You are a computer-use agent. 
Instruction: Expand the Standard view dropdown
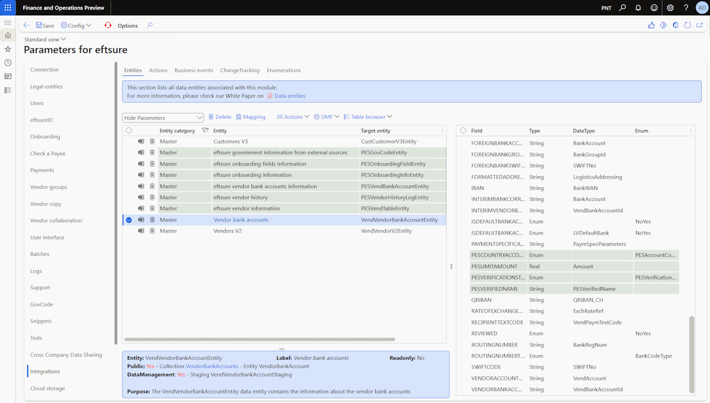click(x=45, y=40)
